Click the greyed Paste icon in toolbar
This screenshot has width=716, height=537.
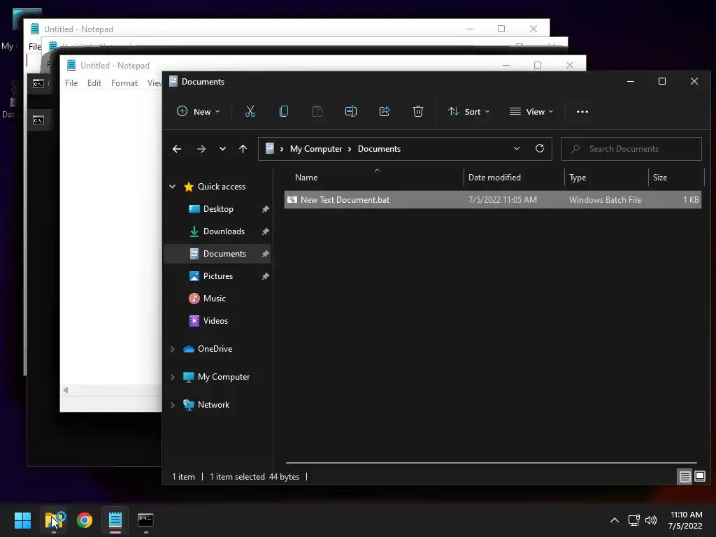tap(317, 111)
